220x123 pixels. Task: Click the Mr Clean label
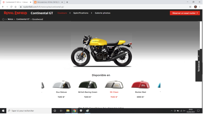[114, 92]
